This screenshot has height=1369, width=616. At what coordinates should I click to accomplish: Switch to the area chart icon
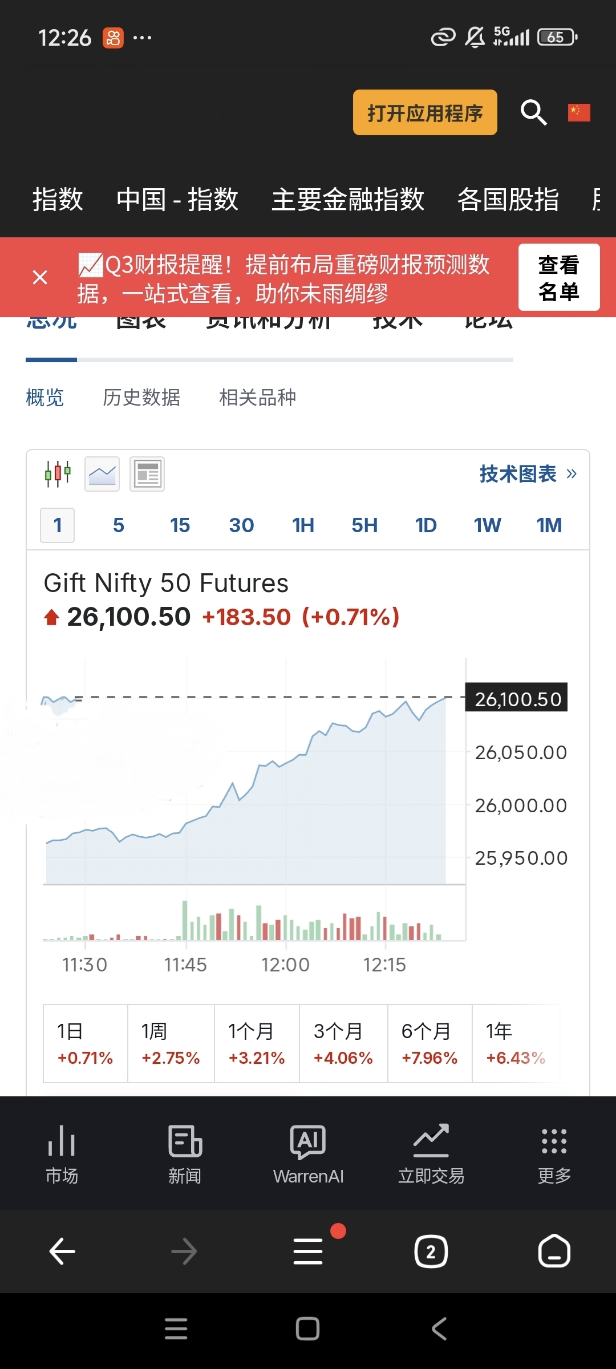pyautogui.click(x=102, y=473)
